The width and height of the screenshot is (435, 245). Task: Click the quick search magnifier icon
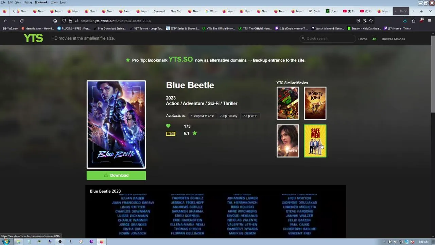point(303,38)
